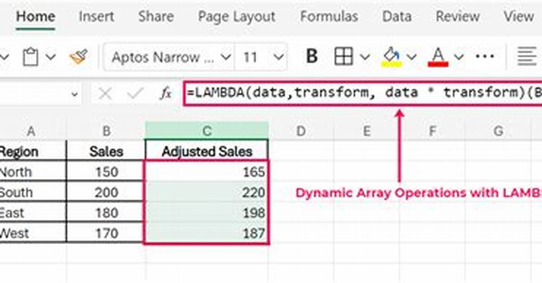Expand the Borders dropdown arrow
542x283 pixels.
pyautogui.click(x=364, y=57)
